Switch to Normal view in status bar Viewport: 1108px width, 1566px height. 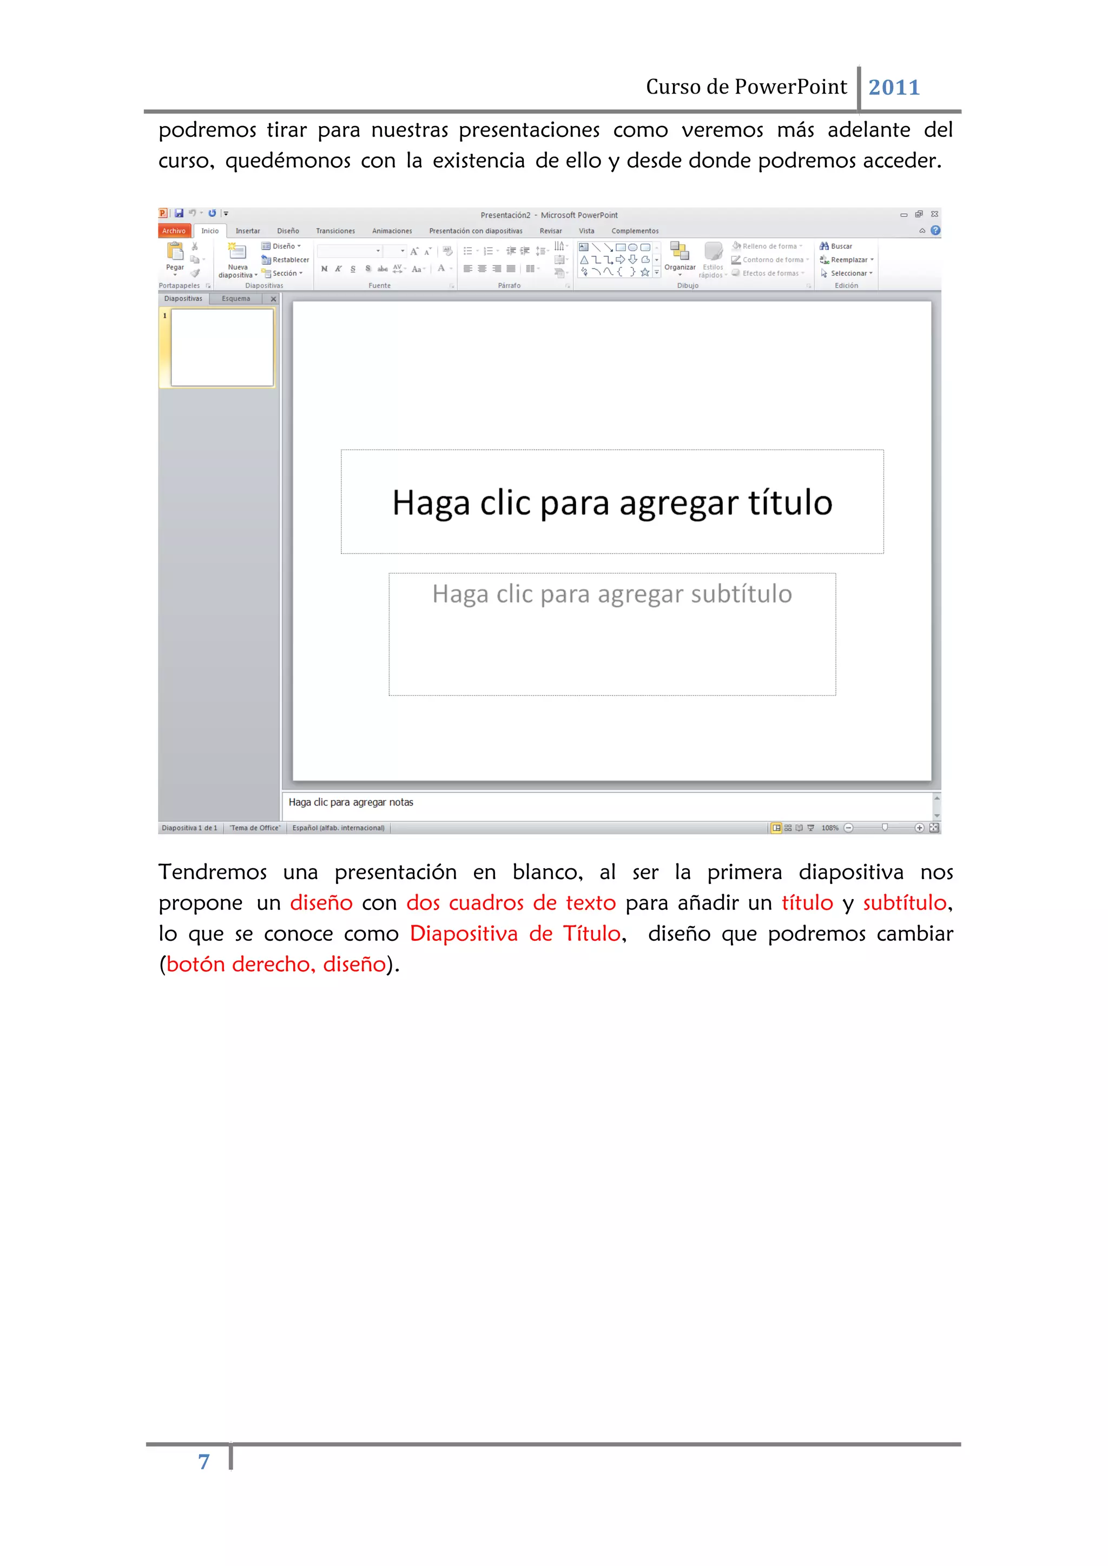(776, 828)
